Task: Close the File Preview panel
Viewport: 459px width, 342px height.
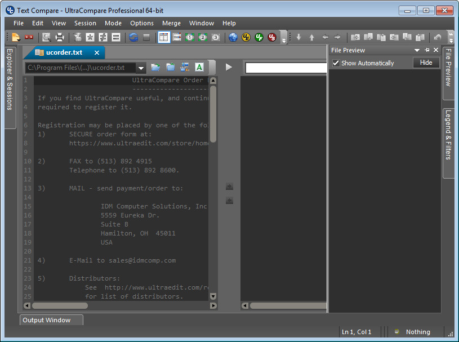Action: pos(436,50)
